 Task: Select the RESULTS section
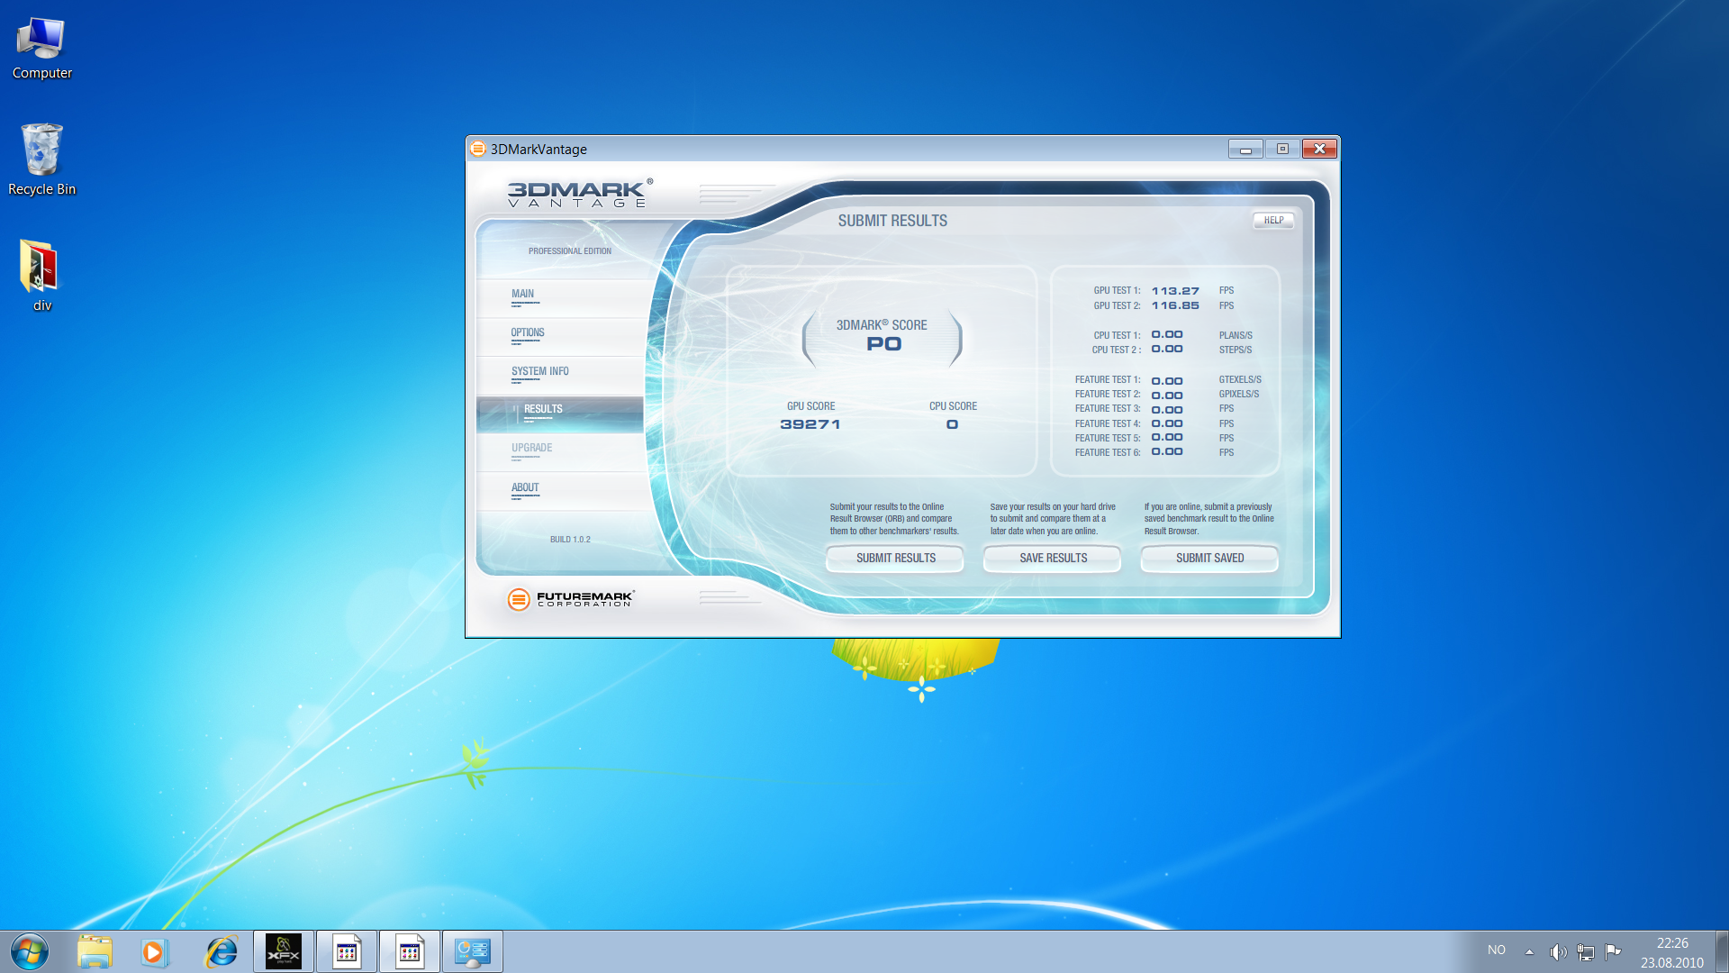click(560, 414)
